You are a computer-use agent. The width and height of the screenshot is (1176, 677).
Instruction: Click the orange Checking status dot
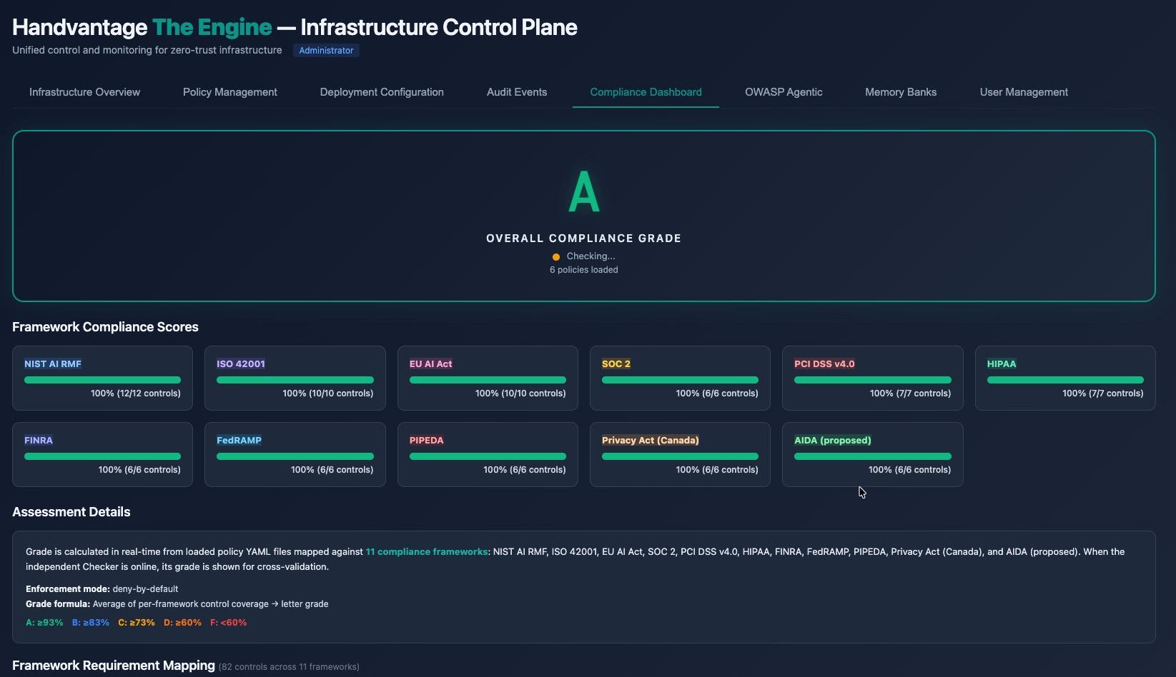click(555, 256)
